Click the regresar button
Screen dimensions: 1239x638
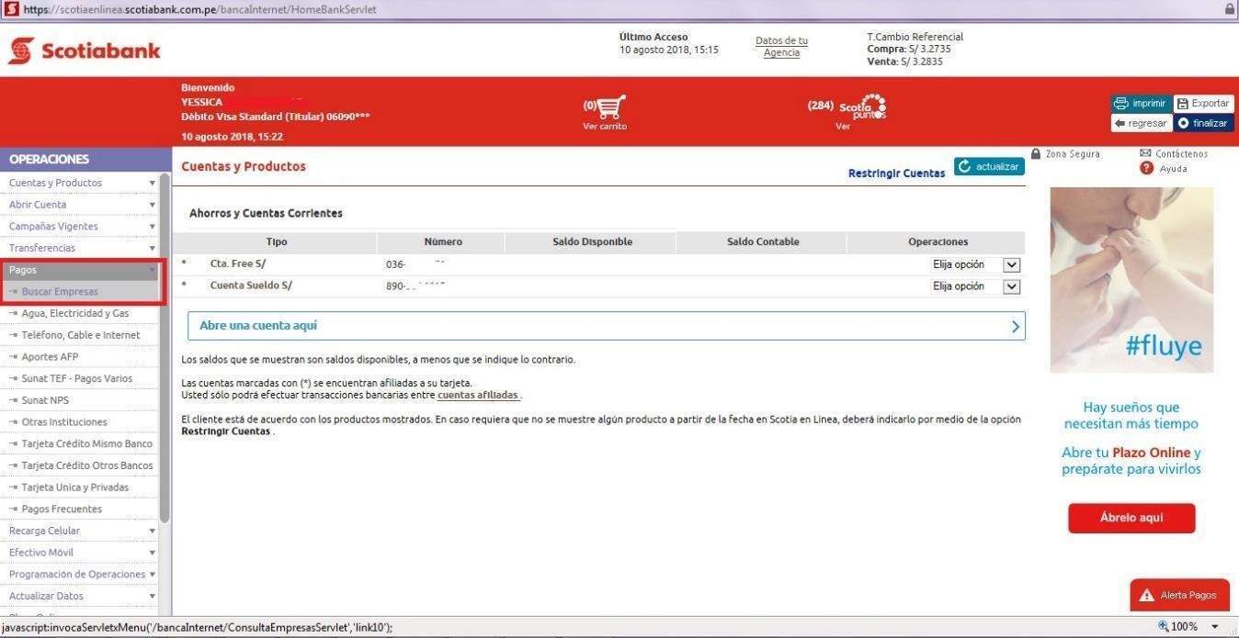pos(1141,123)
